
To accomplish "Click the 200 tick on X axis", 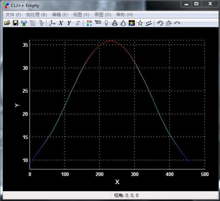I will click(100, 174).
